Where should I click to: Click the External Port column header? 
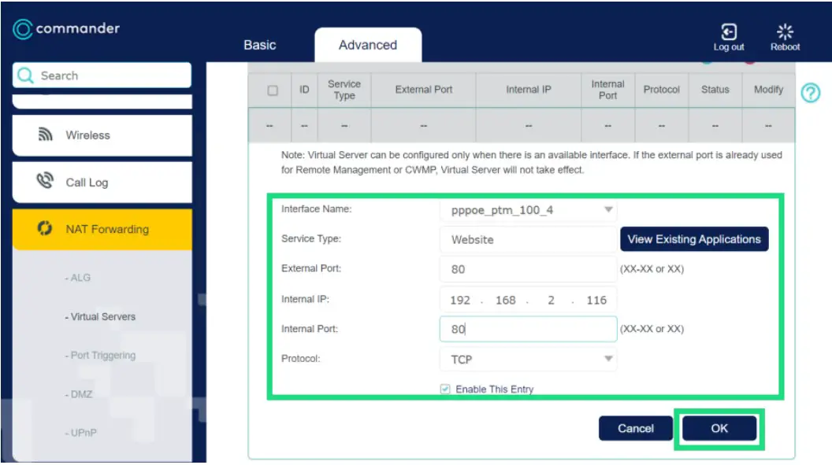point(423,90)
